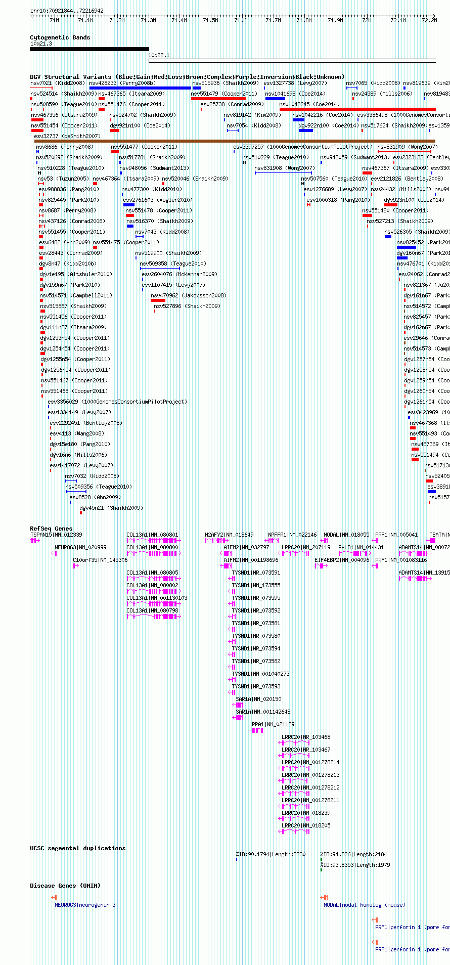Screen dimensions: 450x965
Task: Click the DGV Structural Variants track title
Action: tap(187, 77)
